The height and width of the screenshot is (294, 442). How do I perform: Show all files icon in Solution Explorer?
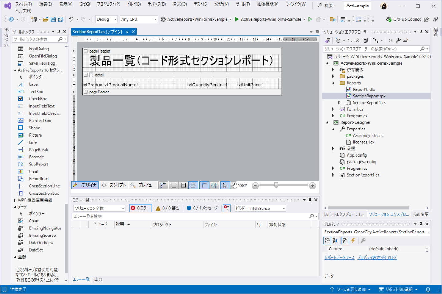[365, 41]
